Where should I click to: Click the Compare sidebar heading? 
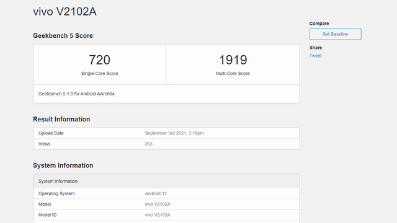pyautogui.click(x=319, y=24)
